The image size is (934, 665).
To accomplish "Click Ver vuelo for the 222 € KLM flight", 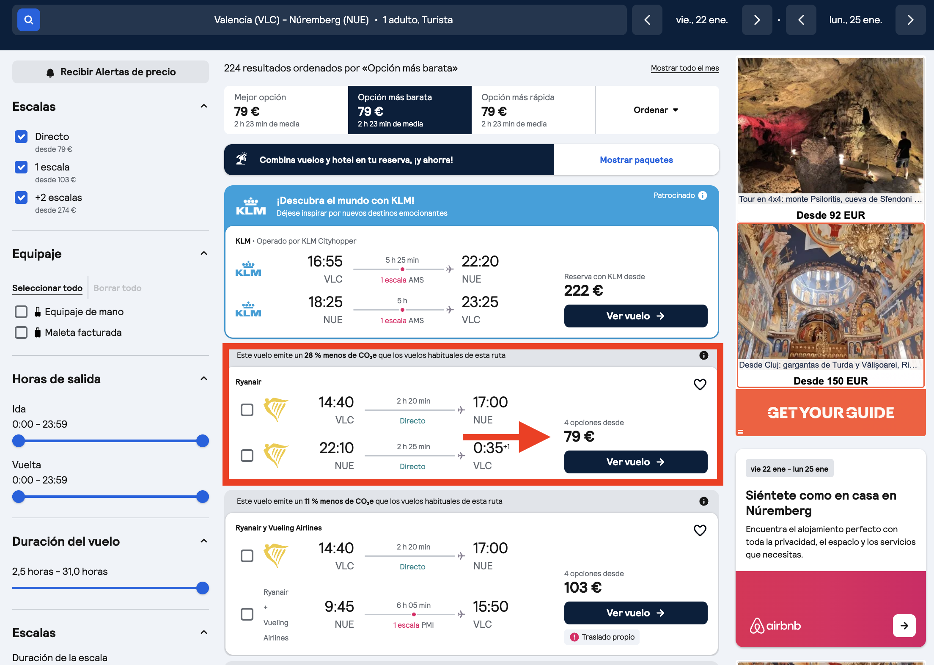I will [x=636, y=316].
